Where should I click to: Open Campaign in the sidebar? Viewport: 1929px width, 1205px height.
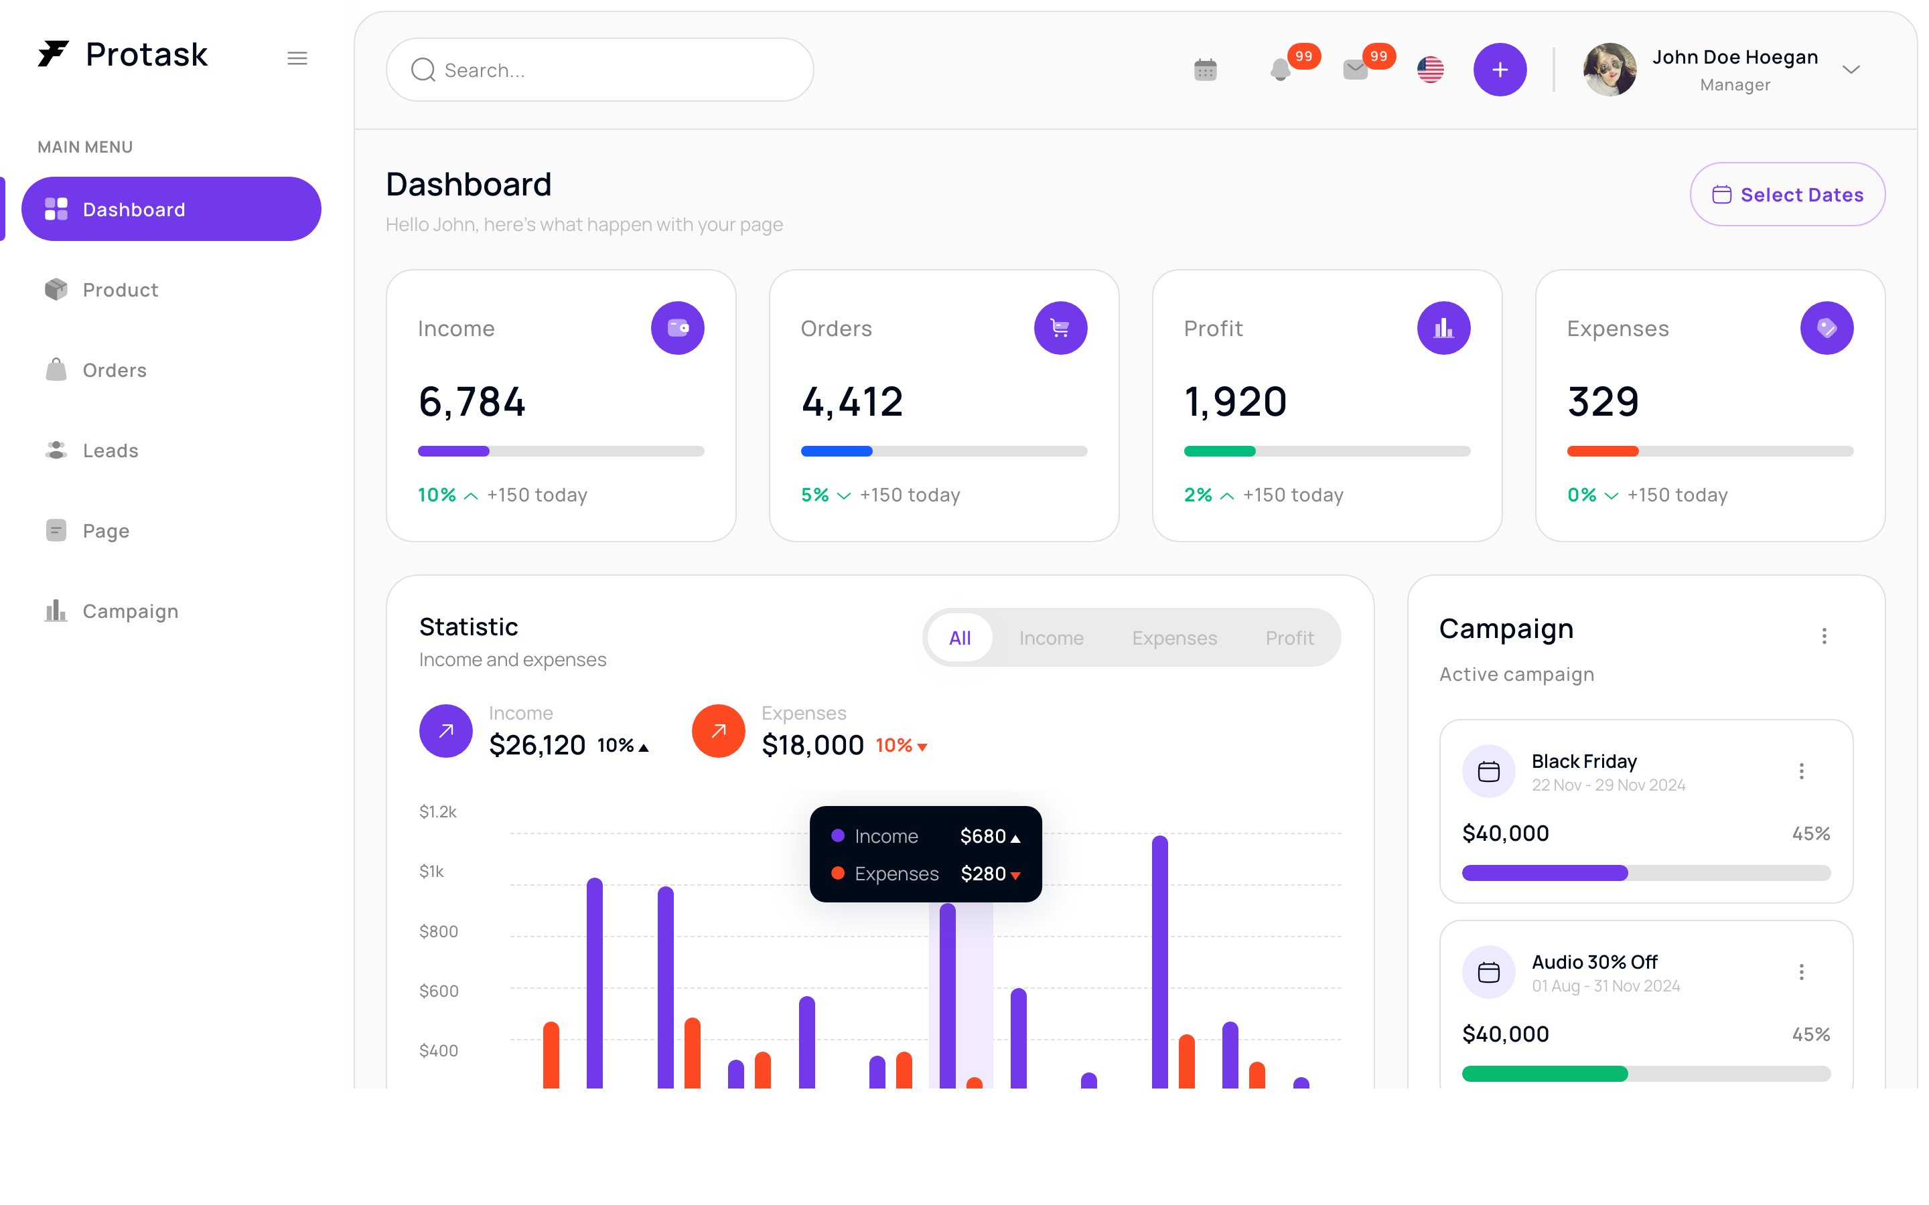click(x=171, y=611)
